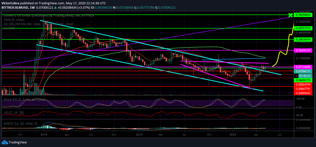Click the TradingView logo at bottom left
The image size is (316, 147).
click(x=14, y=142)
